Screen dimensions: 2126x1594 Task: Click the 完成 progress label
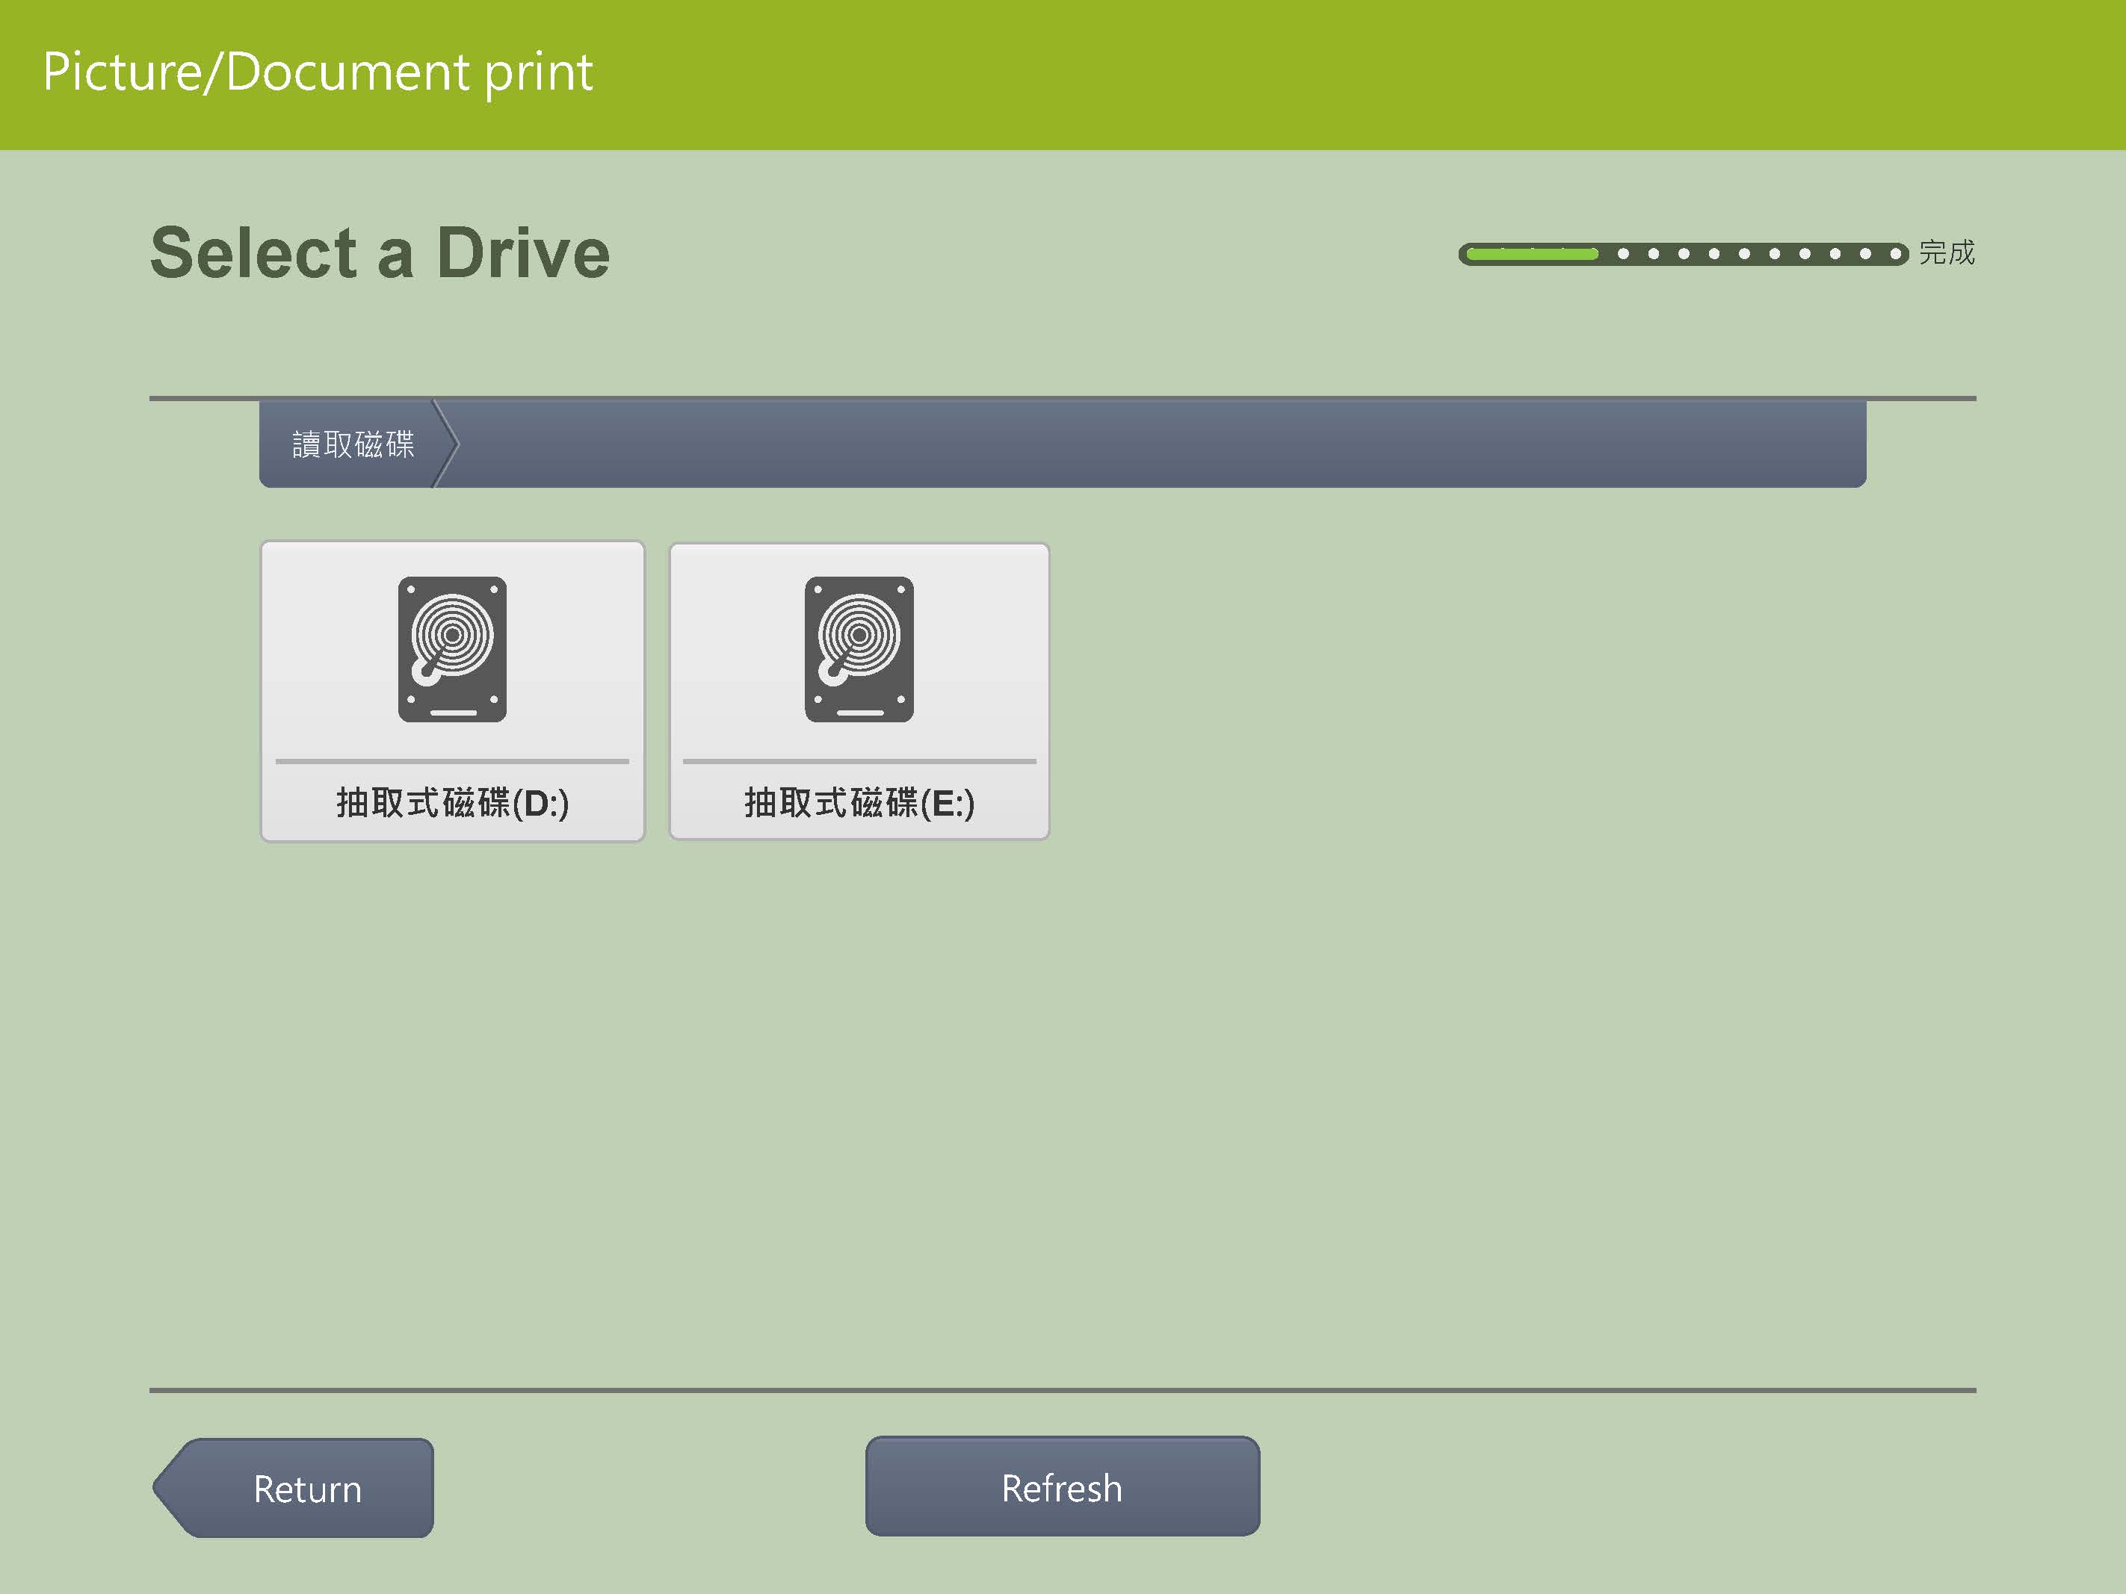point(1946,252)
